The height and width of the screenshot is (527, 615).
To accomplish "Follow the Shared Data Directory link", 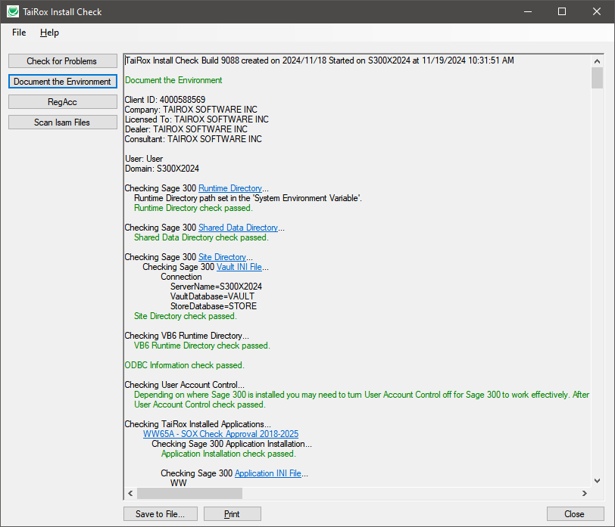I will 238,228.
